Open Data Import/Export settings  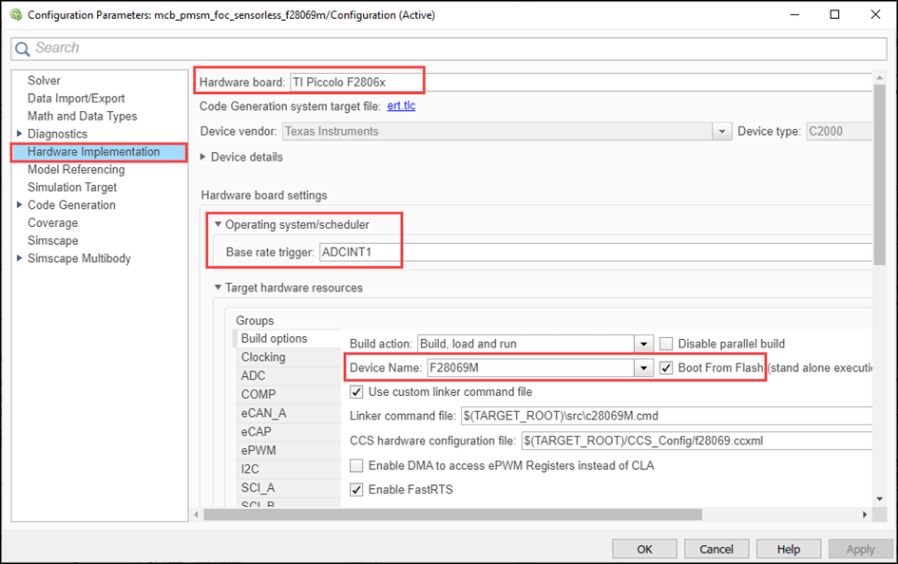76,99
